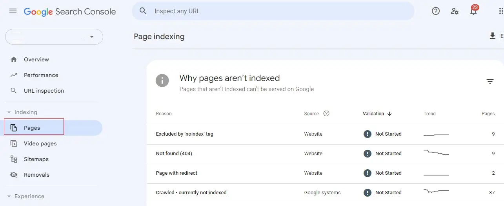Viewport: 504px width, 206px height.
Task: Click the Reason column header
Action: coord(164,114)
